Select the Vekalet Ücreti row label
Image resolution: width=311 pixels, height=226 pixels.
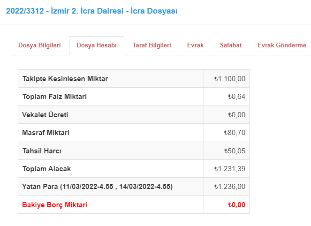(x=45, y=115)
